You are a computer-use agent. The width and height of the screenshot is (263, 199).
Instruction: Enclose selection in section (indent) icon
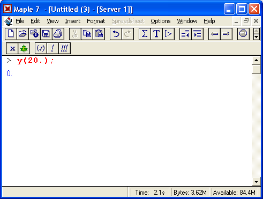click(x=197, y=34)
